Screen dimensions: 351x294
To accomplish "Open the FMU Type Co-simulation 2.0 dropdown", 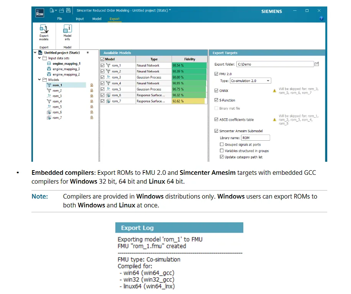I will click(x=251, y=80).
